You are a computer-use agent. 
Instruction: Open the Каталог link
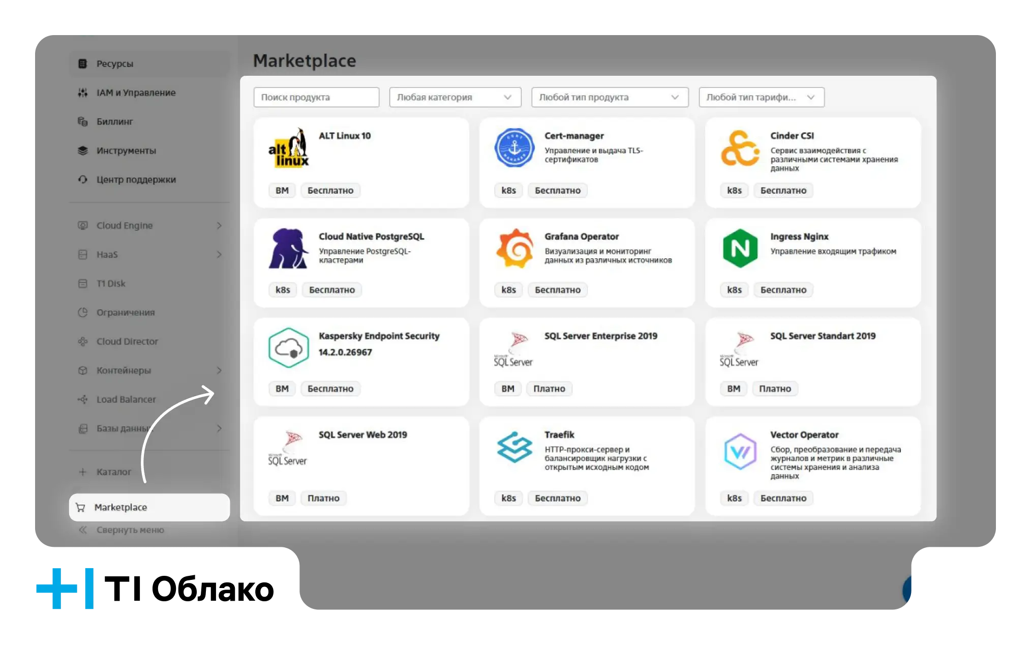tap(114, 472)
